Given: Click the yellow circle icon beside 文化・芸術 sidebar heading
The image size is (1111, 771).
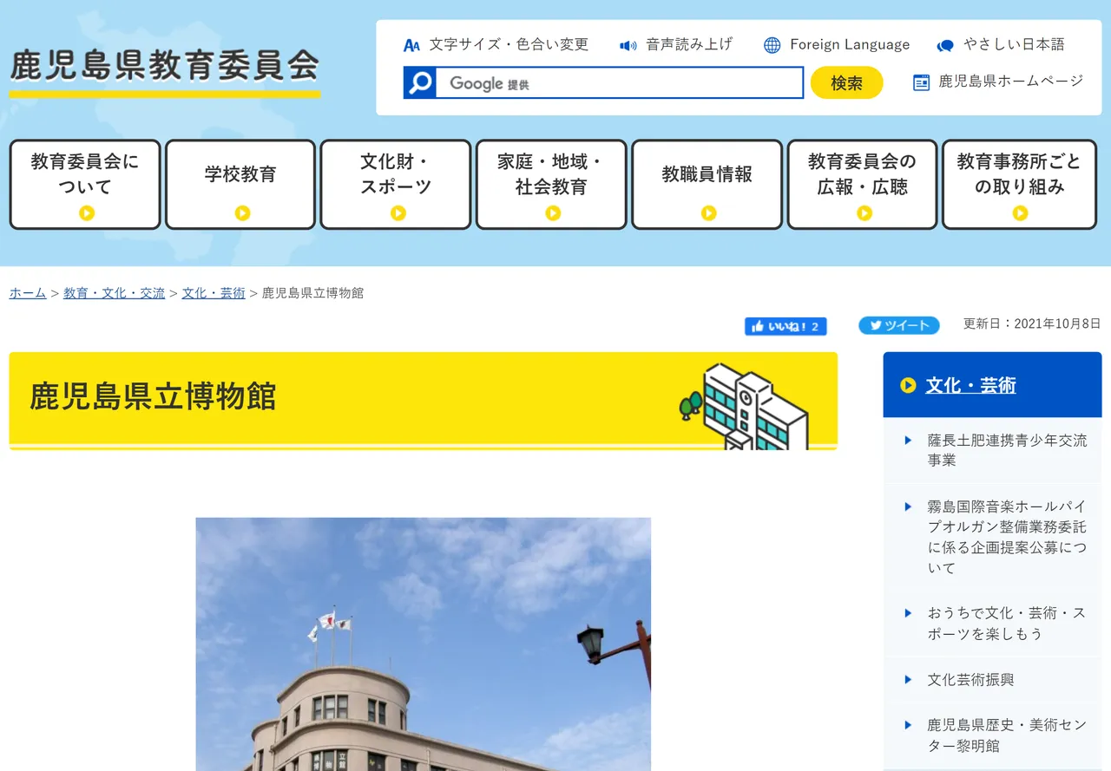Looking at the screenshot, I should coord(908,385).
